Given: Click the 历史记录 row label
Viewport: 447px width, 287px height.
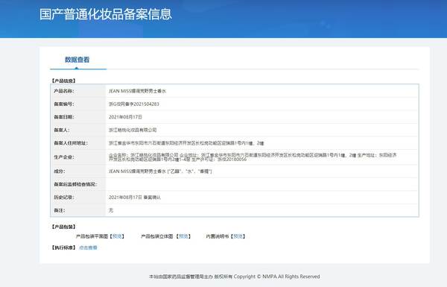Looking at the screenshot, I should (x=64, y=198).
